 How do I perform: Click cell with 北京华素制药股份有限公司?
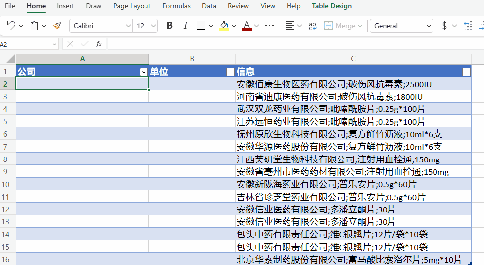(x=353, y=259)
